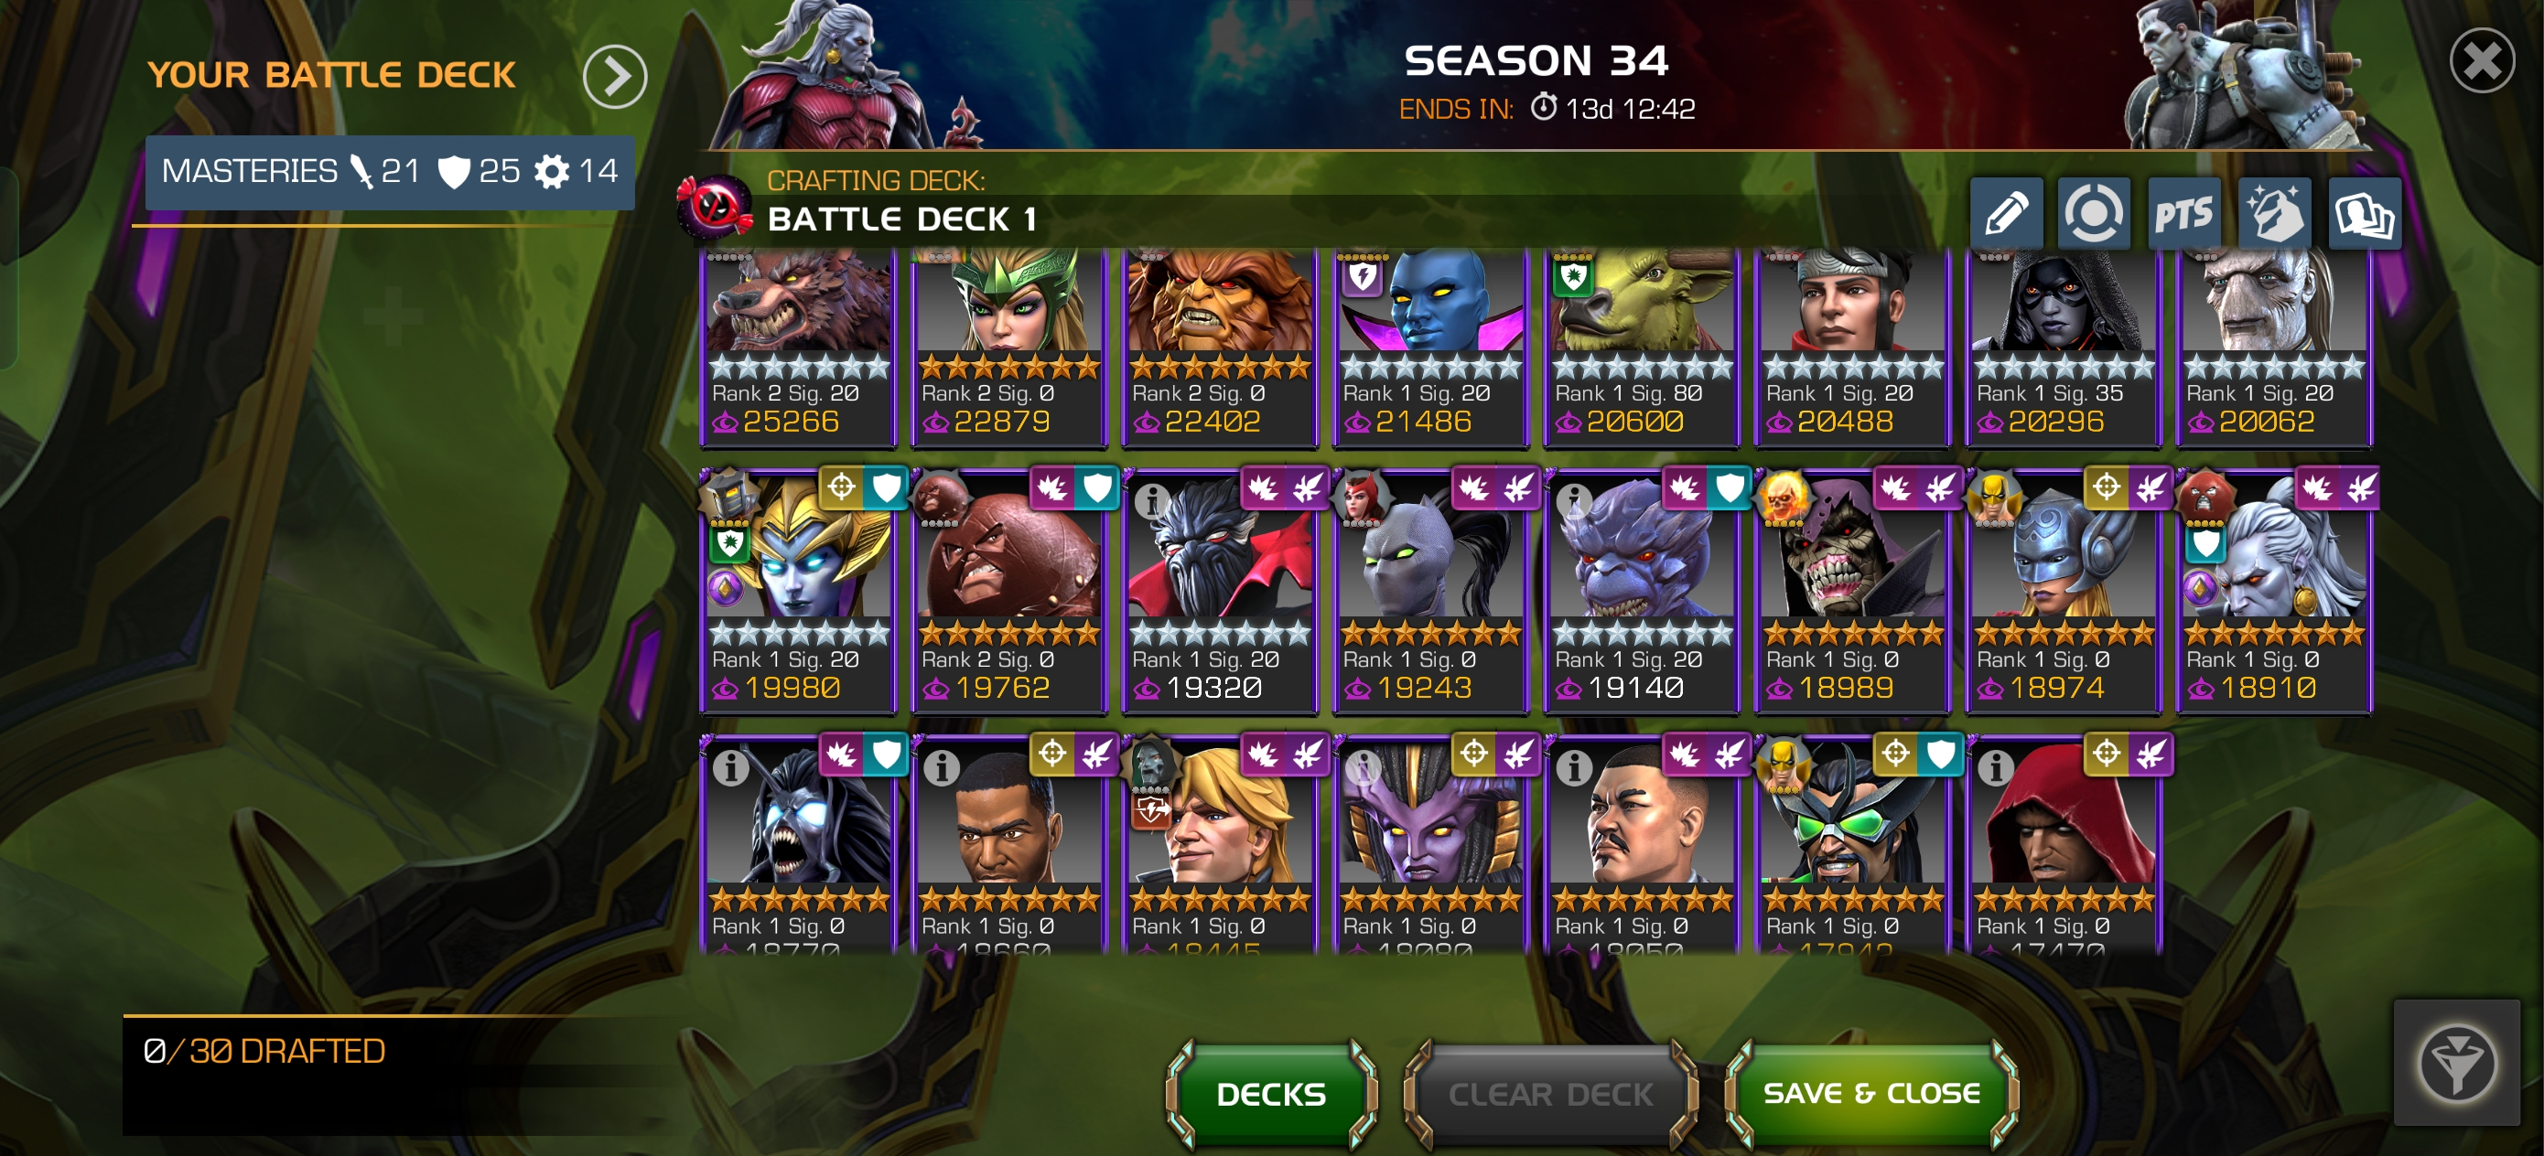Click the Clear Deck button
This screenshot has width=2544, height=1156.
point(1549,1094)
